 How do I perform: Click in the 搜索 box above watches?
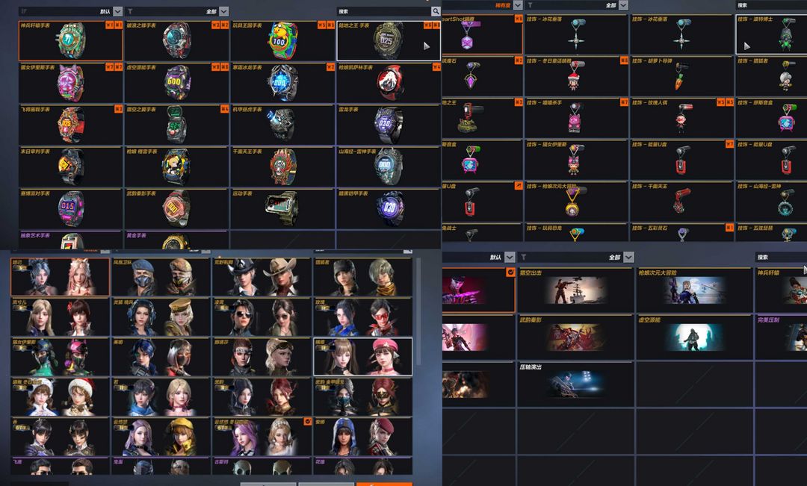[383, 11]
